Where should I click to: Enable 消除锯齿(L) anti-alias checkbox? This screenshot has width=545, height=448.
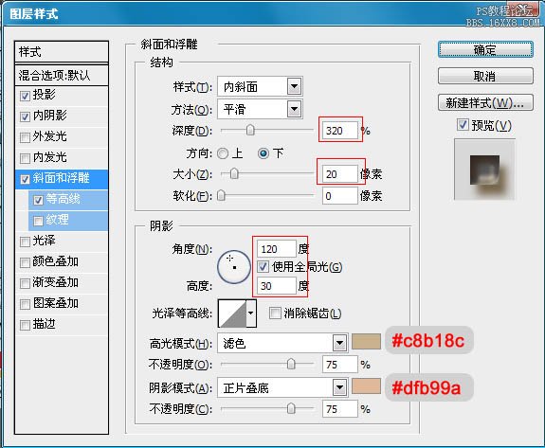pos(275,314)
